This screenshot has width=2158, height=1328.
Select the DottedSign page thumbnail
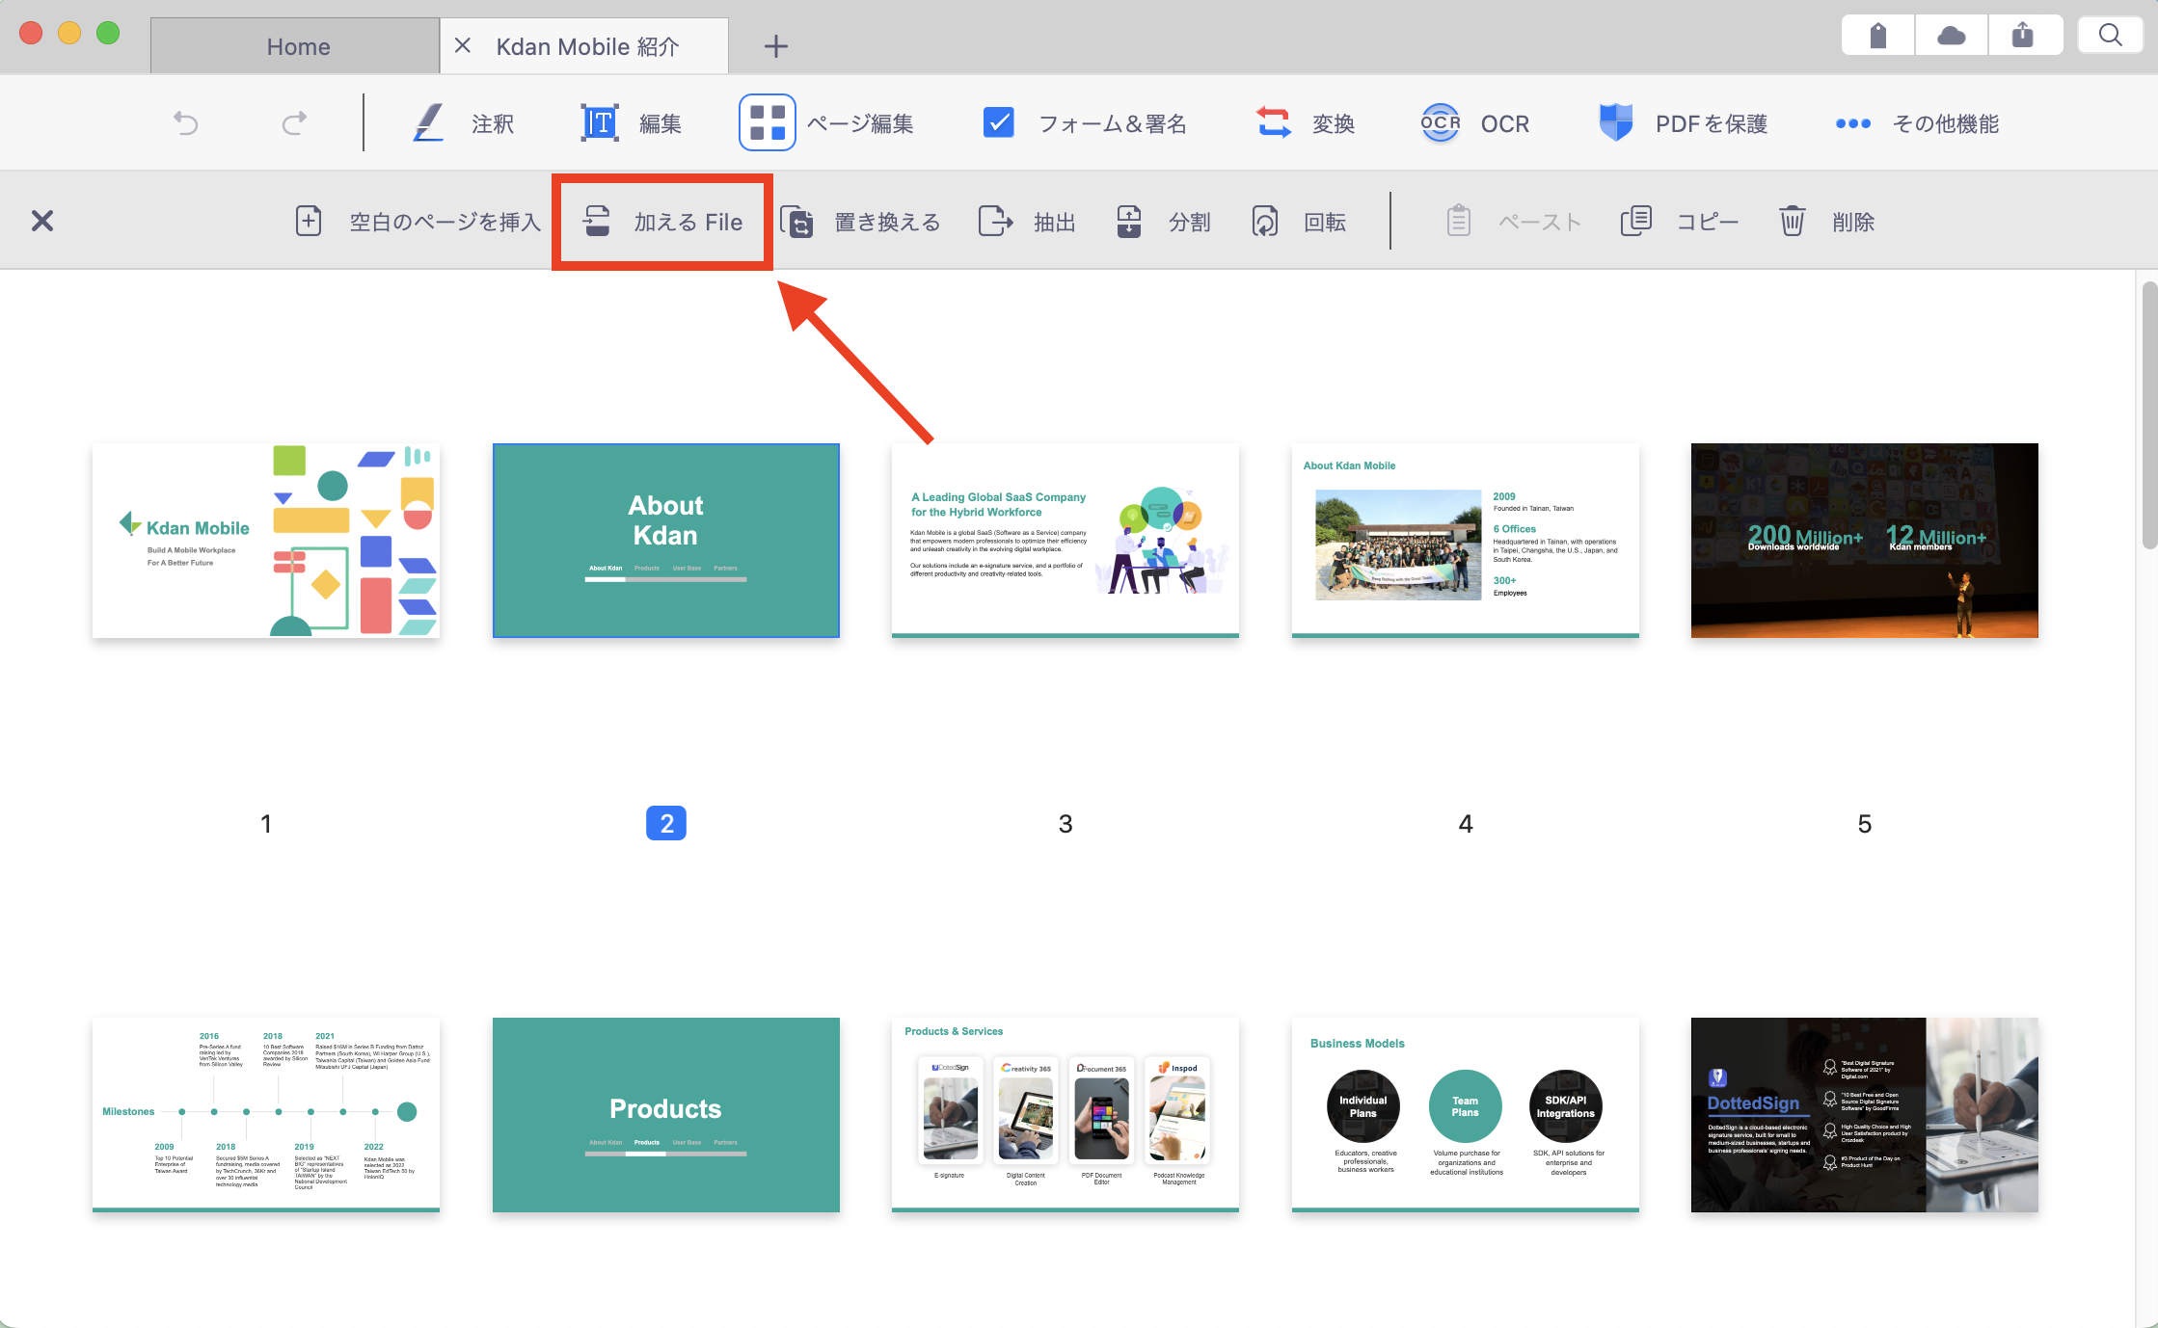1865,1115
